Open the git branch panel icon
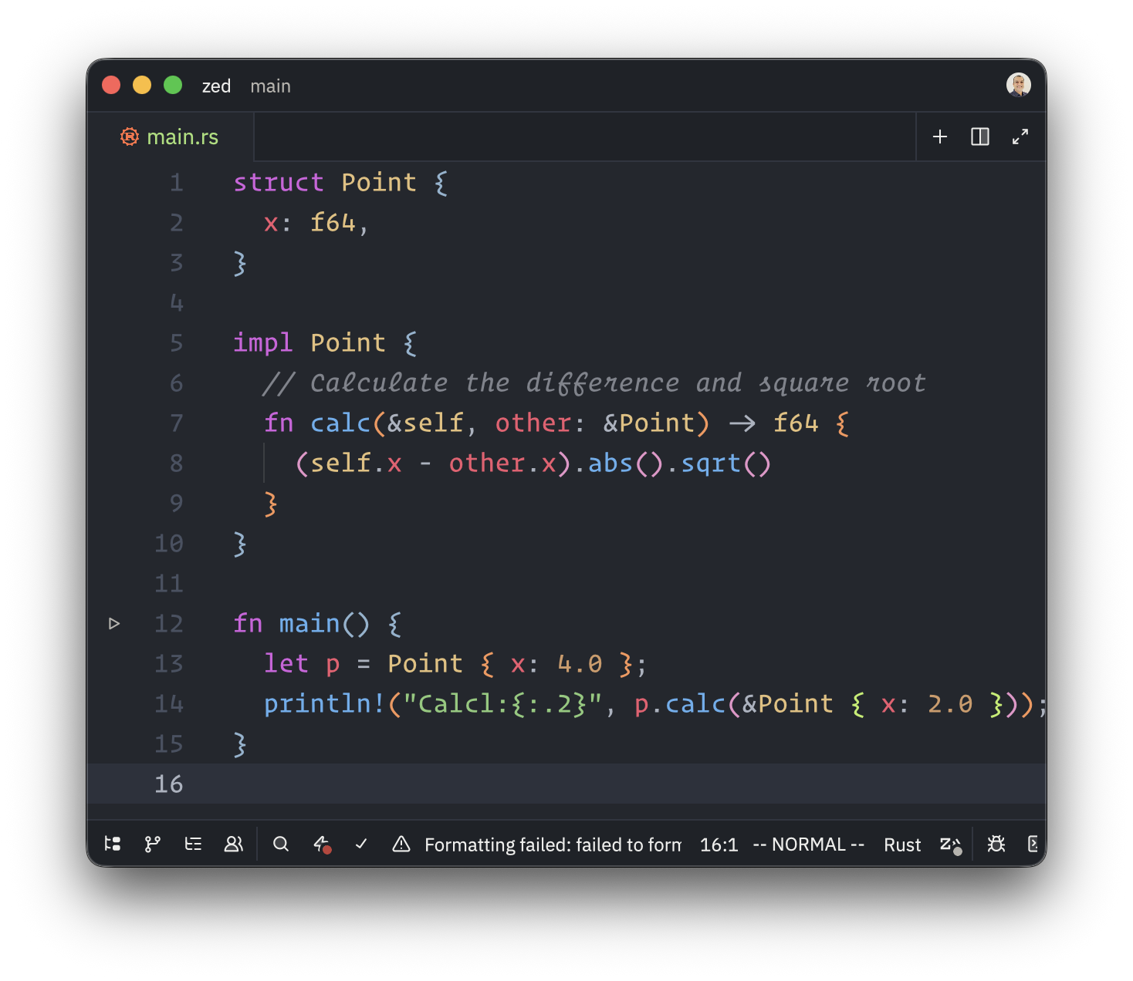1133x981 pixels. [153, 844]
